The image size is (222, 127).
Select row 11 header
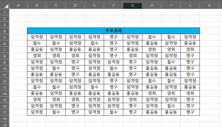pyautogui.click(x=5, y=75)
